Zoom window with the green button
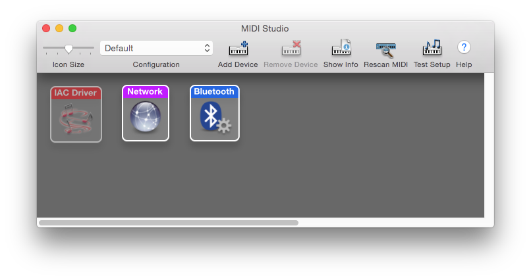 pyautogui.click(x=72, y=28)
